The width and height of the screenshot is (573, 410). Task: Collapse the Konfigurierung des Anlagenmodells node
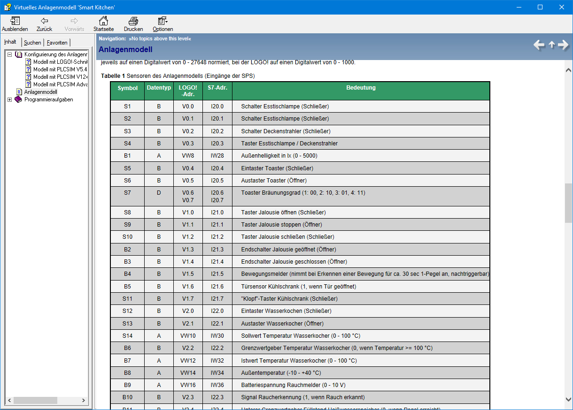[x=9, y=54]
